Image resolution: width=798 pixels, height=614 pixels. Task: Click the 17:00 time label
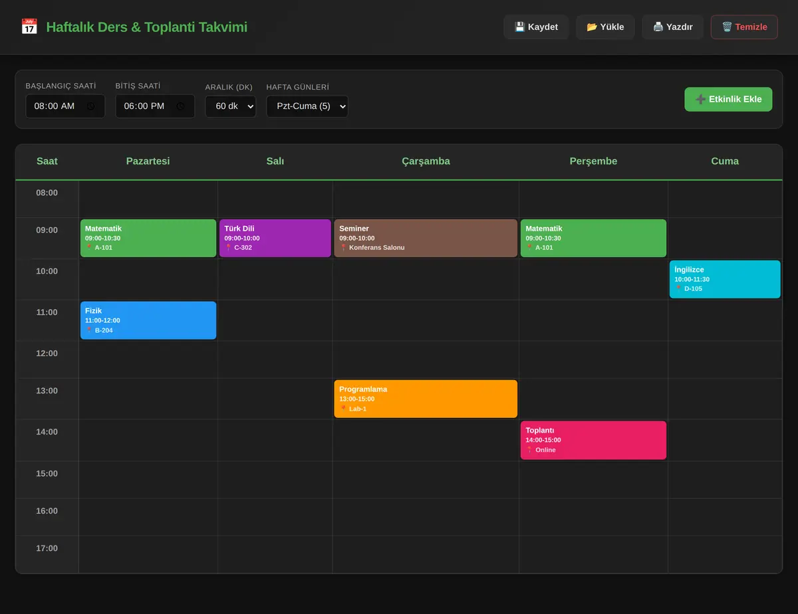pyautogui.click(x=47, y=548)
